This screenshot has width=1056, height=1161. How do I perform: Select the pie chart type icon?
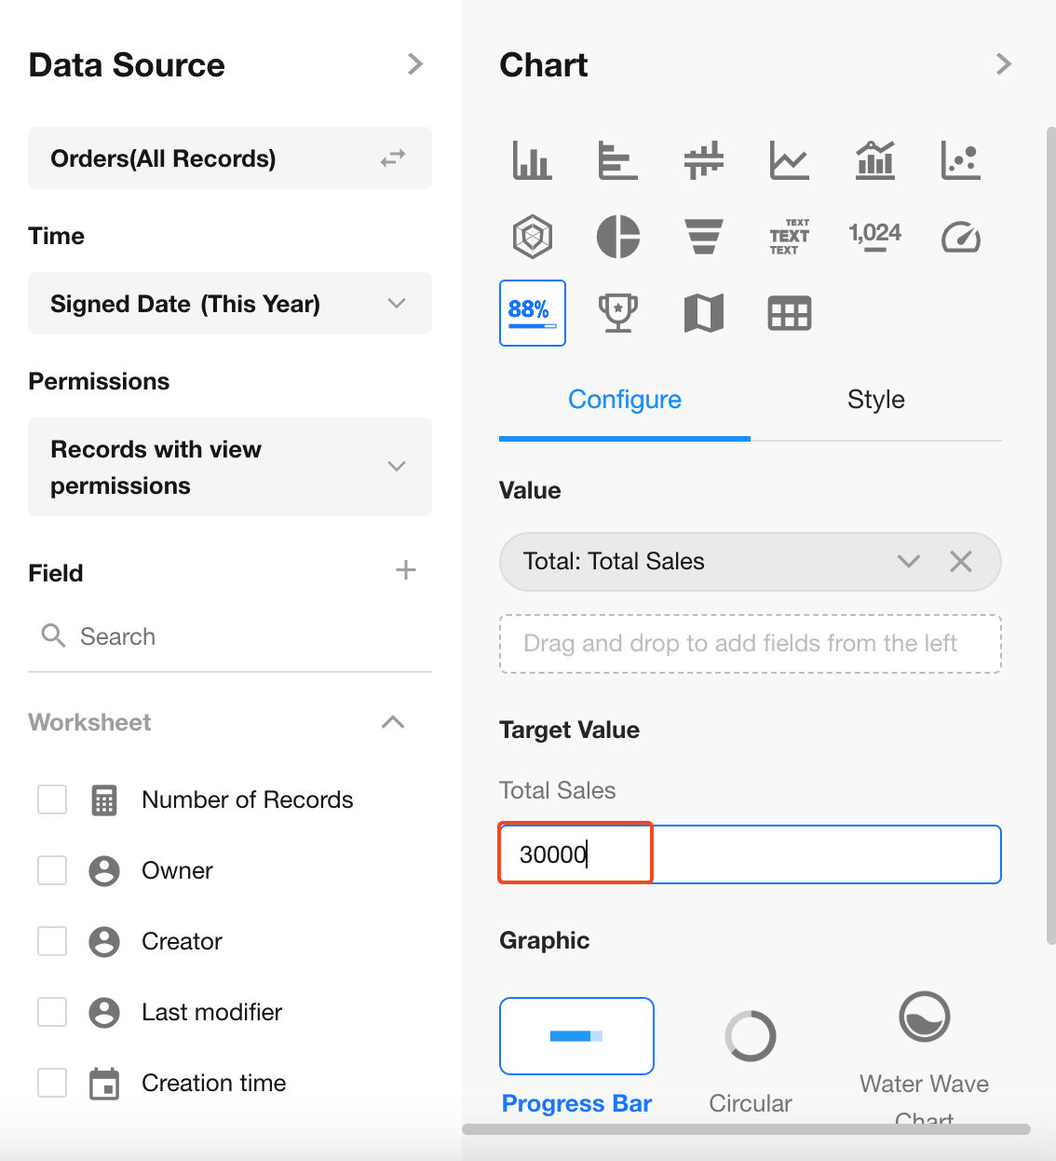618,237
